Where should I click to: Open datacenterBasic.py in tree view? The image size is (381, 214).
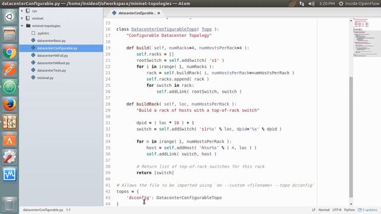coord(51,40)
